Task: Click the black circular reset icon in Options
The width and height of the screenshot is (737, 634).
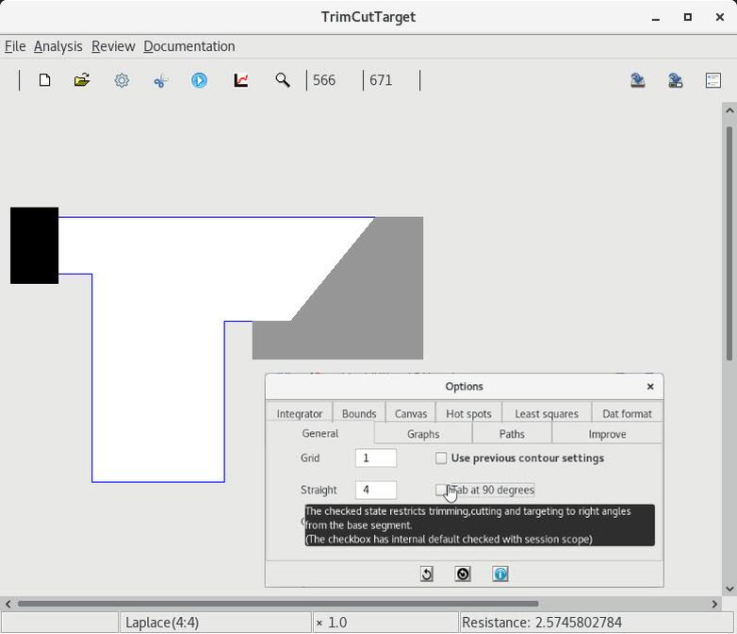Action: click(463, 574)
